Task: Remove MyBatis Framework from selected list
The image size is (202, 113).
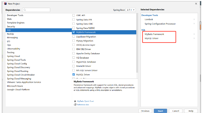Action: point(194,34)
